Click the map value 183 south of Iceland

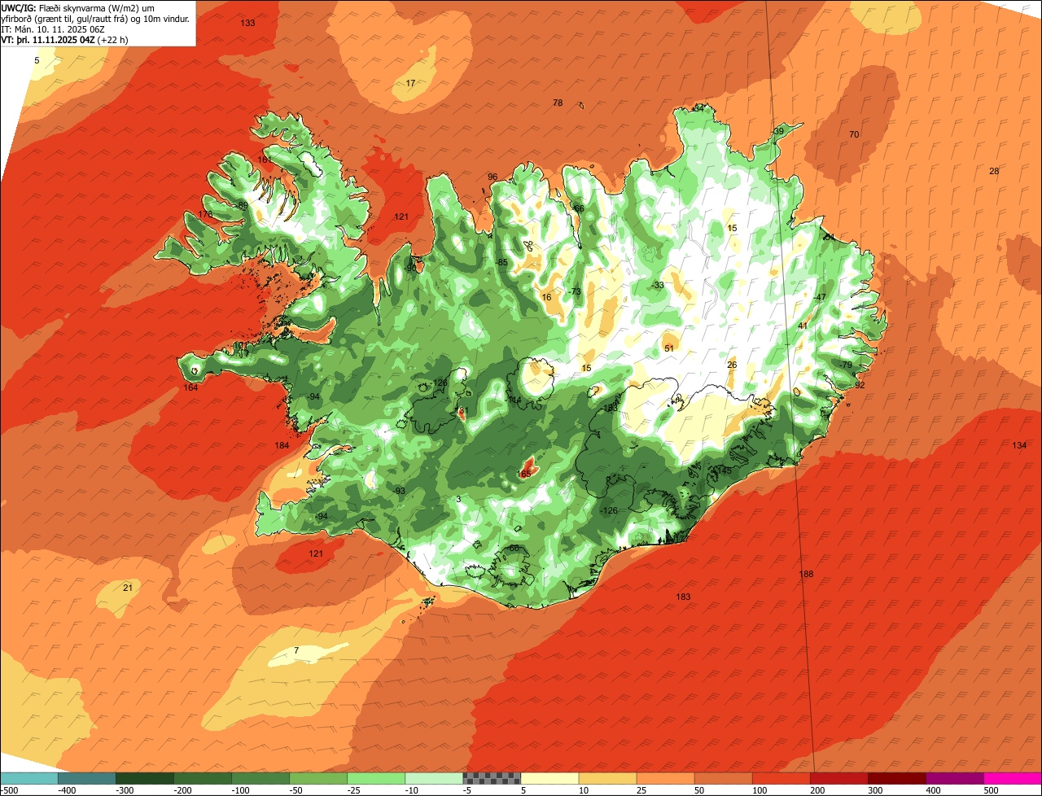click(x=683, y=597)
